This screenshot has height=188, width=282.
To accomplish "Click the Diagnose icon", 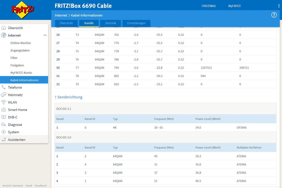I will pos(4,125).
